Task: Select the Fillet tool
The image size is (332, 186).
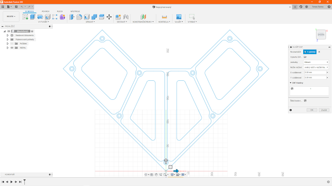Action: (80, 17)
